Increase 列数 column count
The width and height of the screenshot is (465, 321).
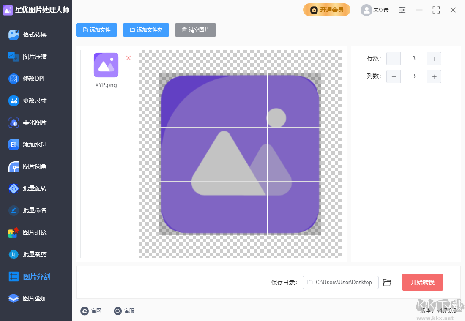434,76
